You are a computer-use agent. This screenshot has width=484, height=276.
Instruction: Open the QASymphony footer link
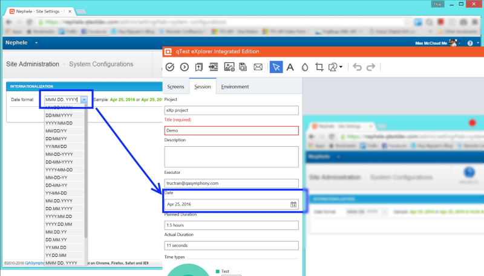[x=34, y=263]
